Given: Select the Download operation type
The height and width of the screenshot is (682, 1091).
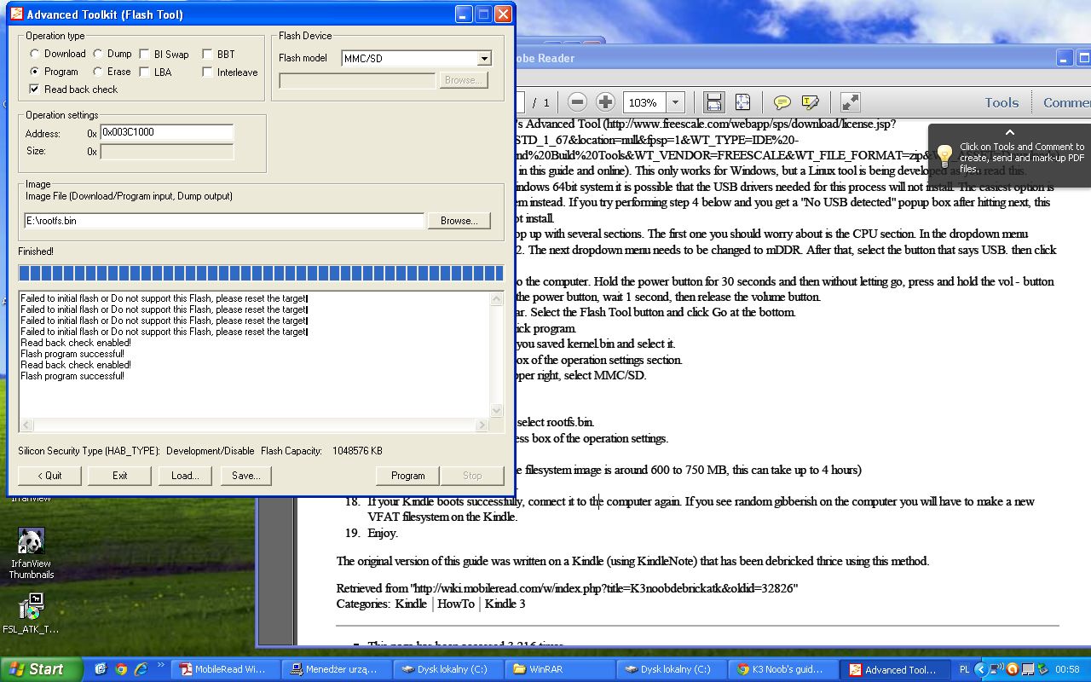Looking at the screenshot, I should point(35,55).
